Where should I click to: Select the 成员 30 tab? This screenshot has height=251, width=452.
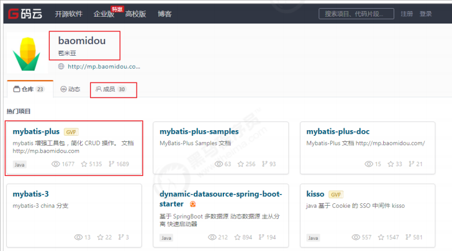[111, 89]
